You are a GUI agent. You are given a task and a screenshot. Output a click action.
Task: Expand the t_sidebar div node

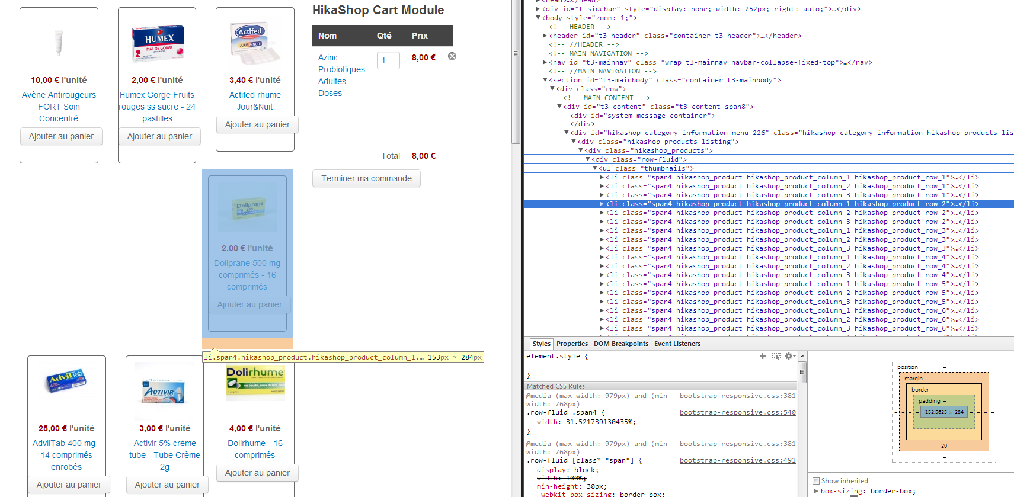coord(538,9)
